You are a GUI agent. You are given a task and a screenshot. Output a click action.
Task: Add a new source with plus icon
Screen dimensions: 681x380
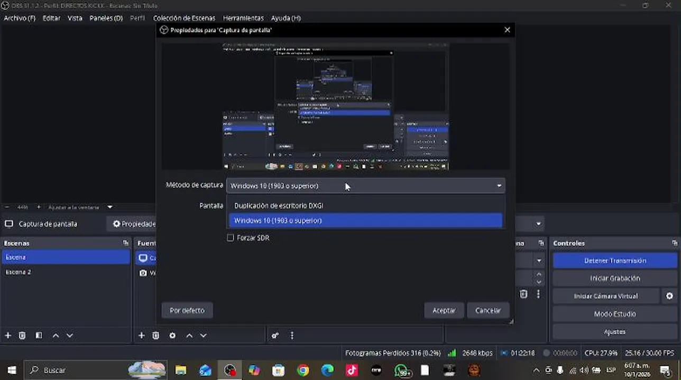[x=141, y=335]
